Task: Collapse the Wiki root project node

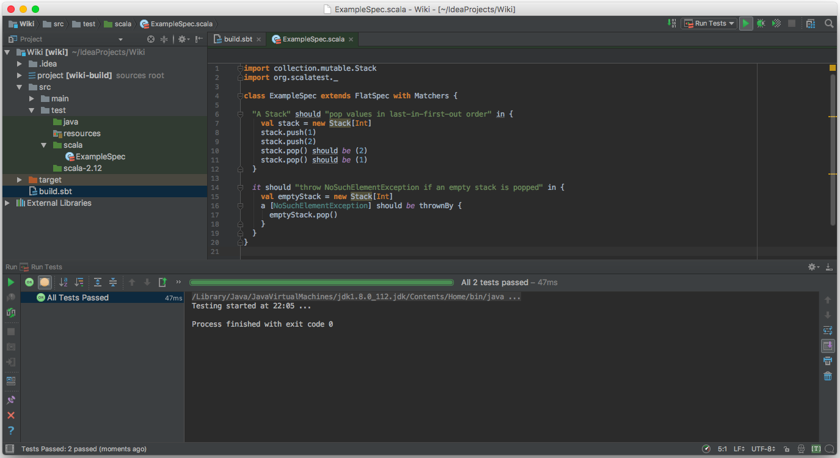Action: point(8,52)
